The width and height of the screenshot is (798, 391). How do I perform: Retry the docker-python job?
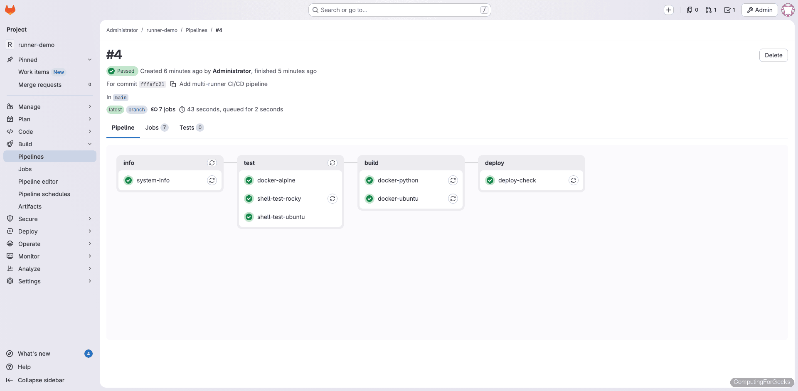pos(453,180)
